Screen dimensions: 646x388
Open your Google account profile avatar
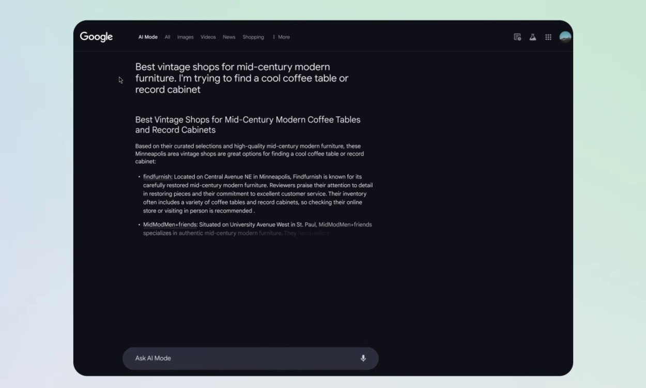565,37
